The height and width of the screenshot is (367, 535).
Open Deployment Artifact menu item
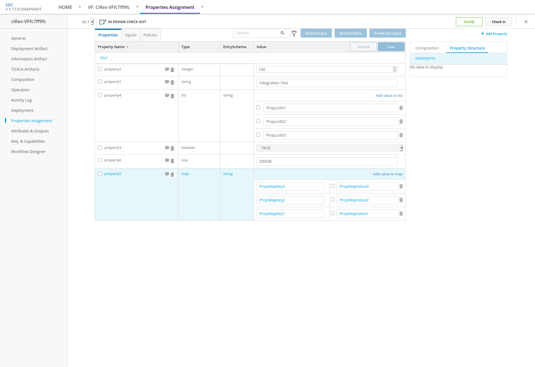29,49
